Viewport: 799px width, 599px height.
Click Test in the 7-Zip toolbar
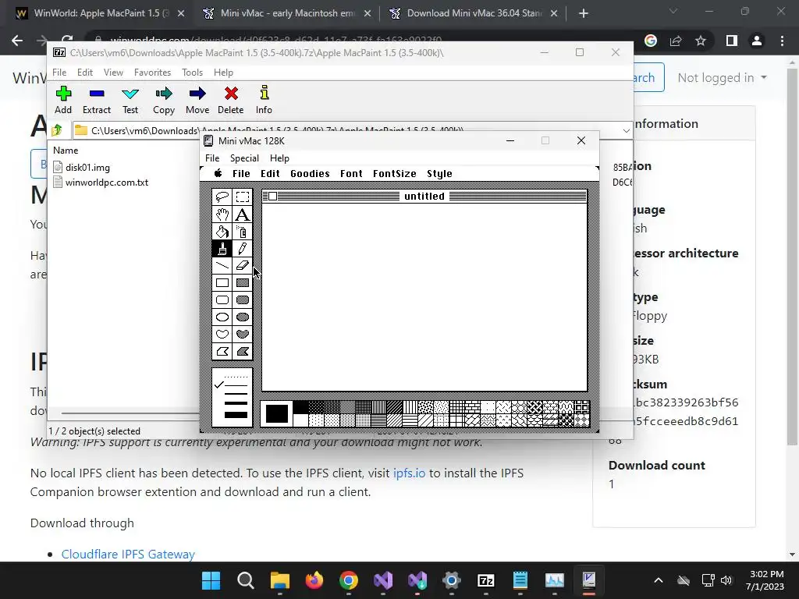pyautogui.click(x=130, y=100)
